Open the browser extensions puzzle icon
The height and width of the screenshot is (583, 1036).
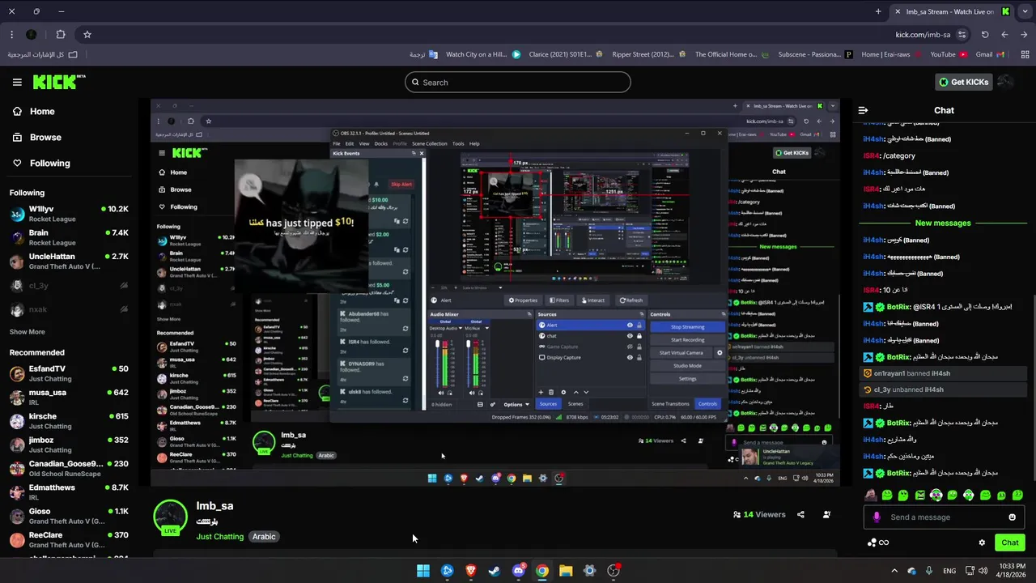click(61, 35)
